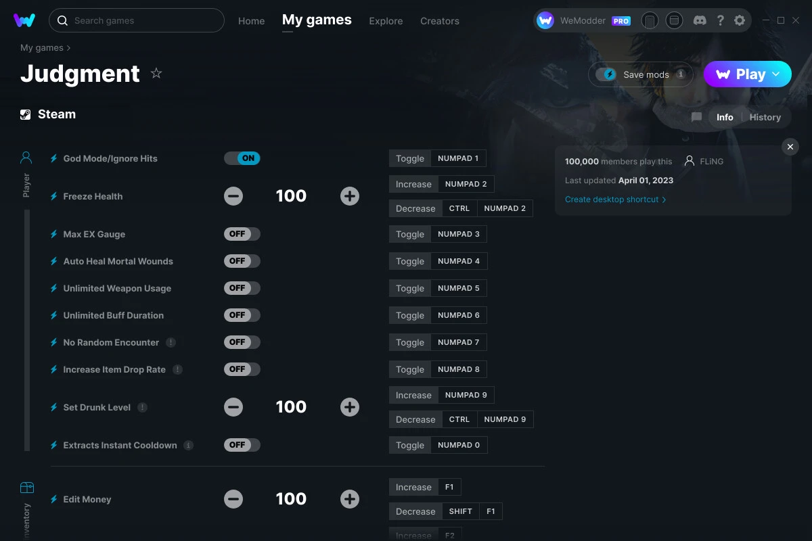
Task: Click the category sidebar scrollbar
Action: (x=27, y=330)
